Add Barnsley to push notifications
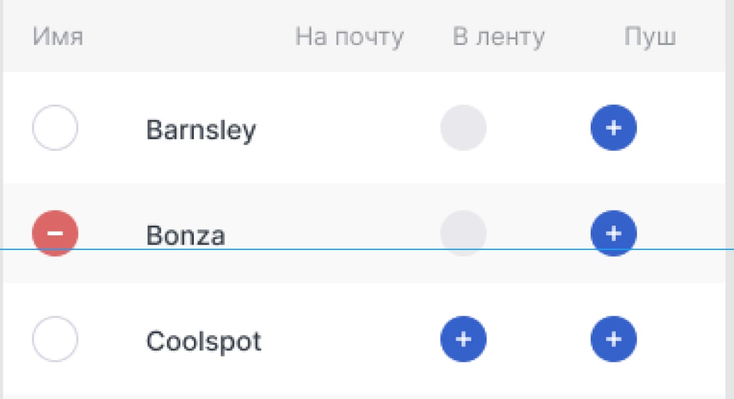This screenshot has width=734, height=399. tap(613, 128)
